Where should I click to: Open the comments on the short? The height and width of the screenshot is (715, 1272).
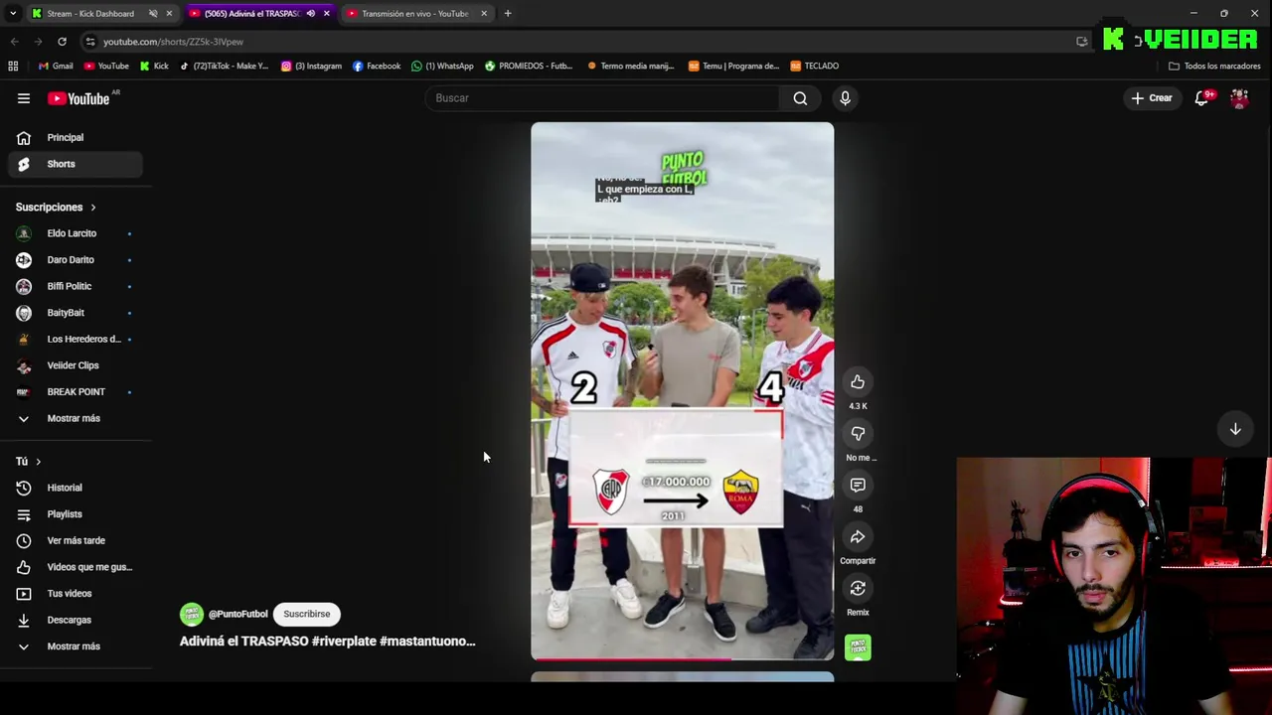click(x=858, y=486)
